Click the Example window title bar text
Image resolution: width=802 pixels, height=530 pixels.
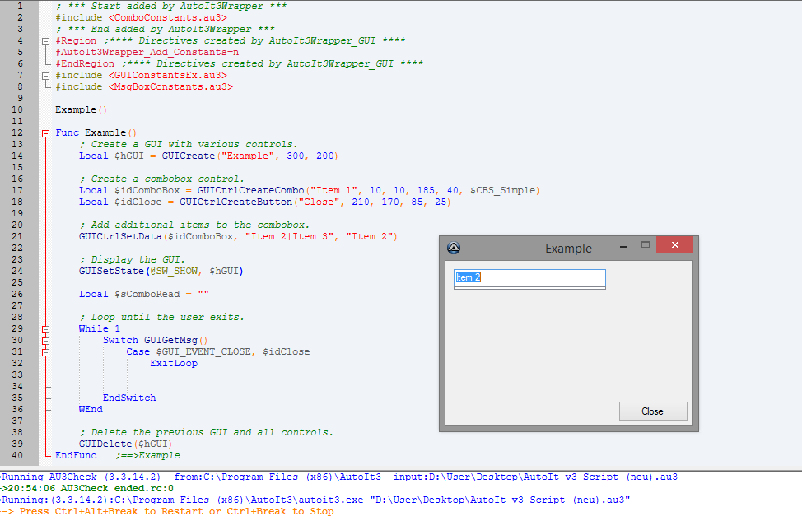(x=568, y=248)
